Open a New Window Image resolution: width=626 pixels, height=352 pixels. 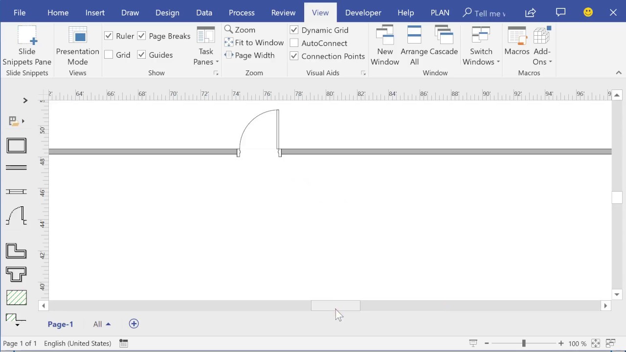[385, 46]
